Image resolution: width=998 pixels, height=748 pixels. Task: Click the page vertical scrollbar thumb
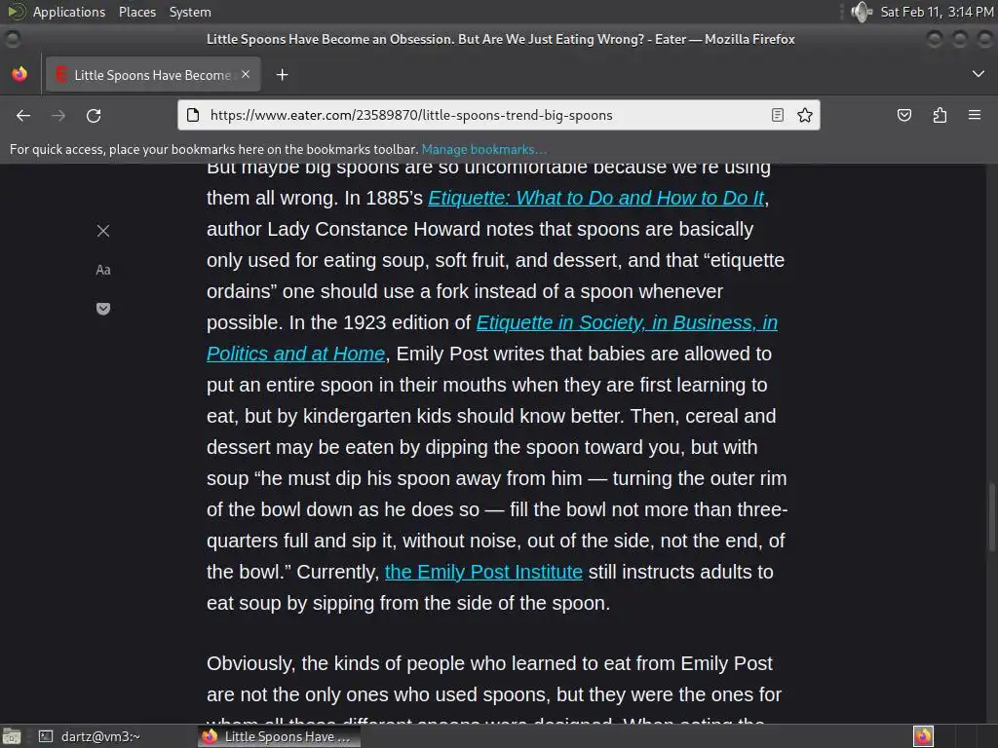pyautogui.click(x=991, y=518)
